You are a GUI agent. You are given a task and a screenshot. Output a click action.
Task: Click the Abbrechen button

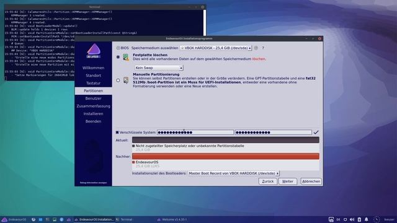pyautogui.click(x=311, y=181)
